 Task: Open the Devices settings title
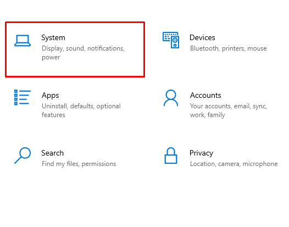(202, 37)
